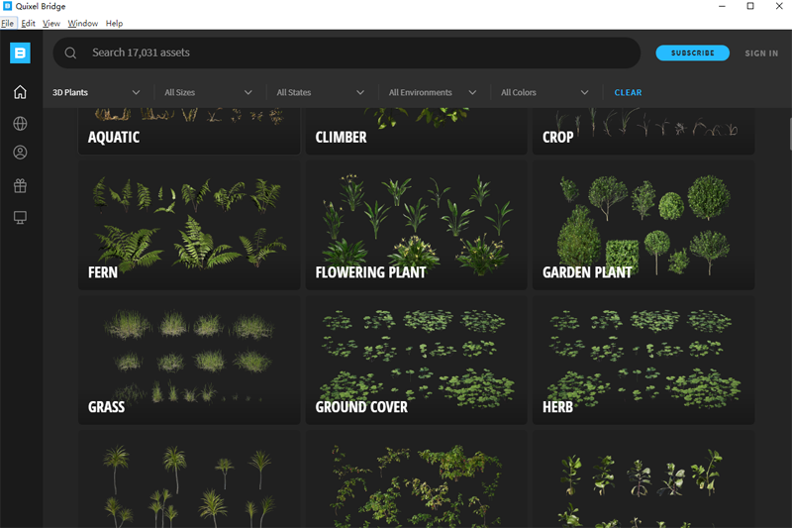Open the Window menu
792x528 pixels.
[x=83, y=23]
